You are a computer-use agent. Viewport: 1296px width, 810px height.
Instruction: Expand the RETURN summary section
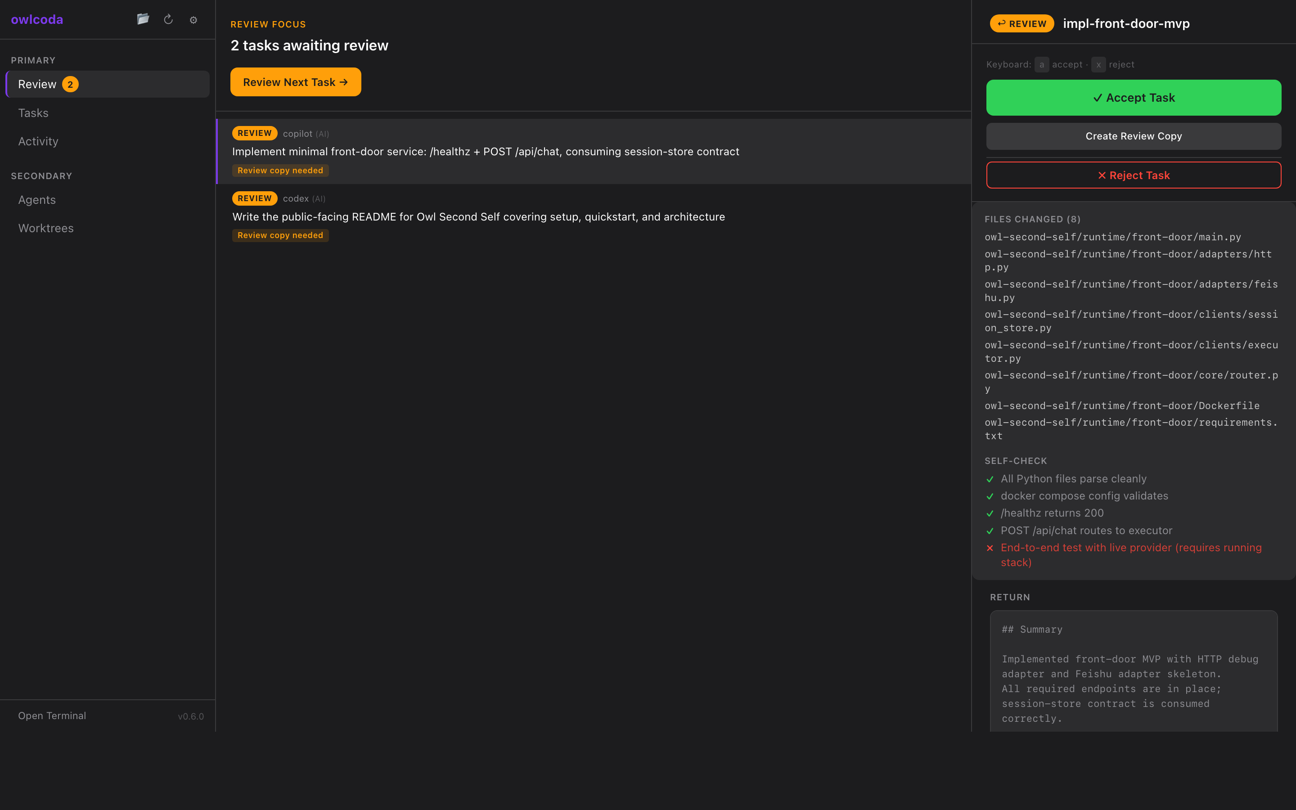[1009, 597]
